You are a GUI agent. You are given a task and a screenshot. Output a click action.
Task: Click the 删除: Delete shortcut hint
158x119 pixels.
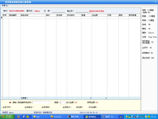point(148,33)
